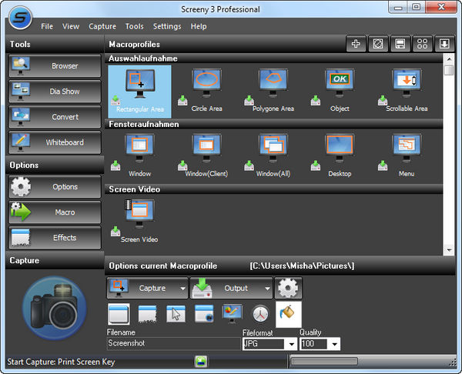Click the save macroprofile floppy-disk icon

pyautogui.click(x=400, y=44)
